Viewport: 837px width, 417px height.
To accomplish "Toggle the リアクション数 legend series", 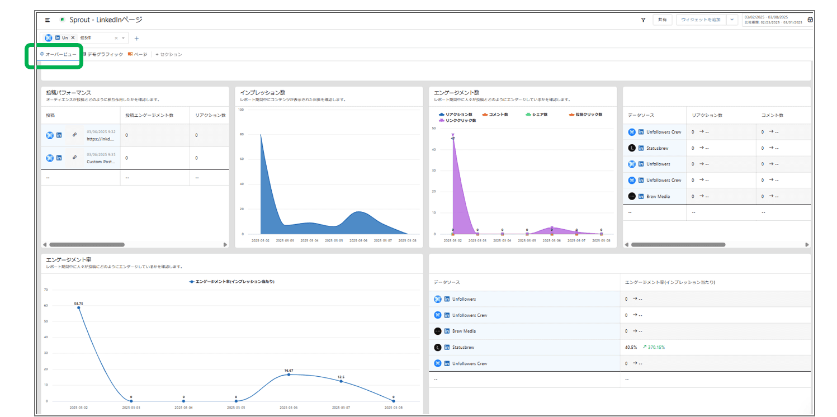I will [456, 114].
